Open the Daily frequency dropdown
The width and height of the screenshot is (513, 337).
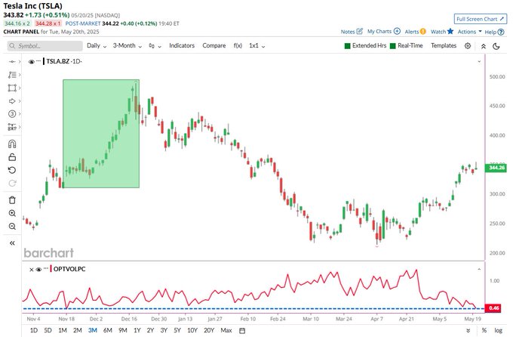[97, 46]
